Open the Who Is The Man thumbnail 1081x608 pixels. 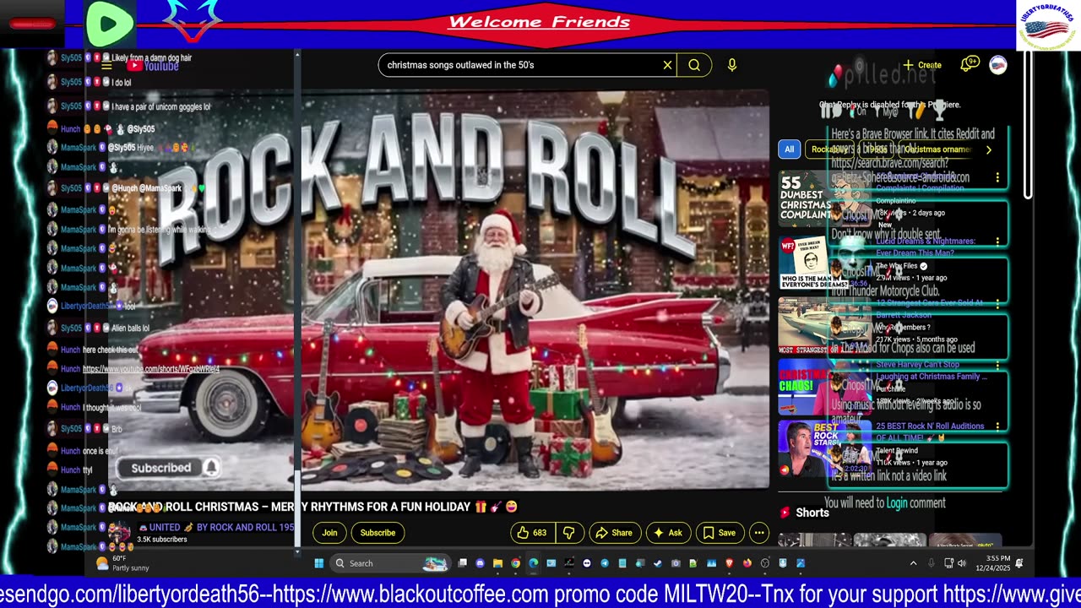tap(823, 262)
